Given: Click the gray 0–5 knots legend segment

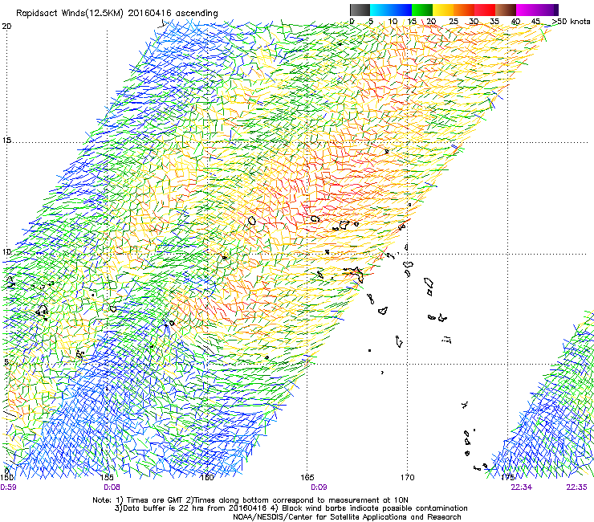Looking at the screenshot, I should click(360, 10).
